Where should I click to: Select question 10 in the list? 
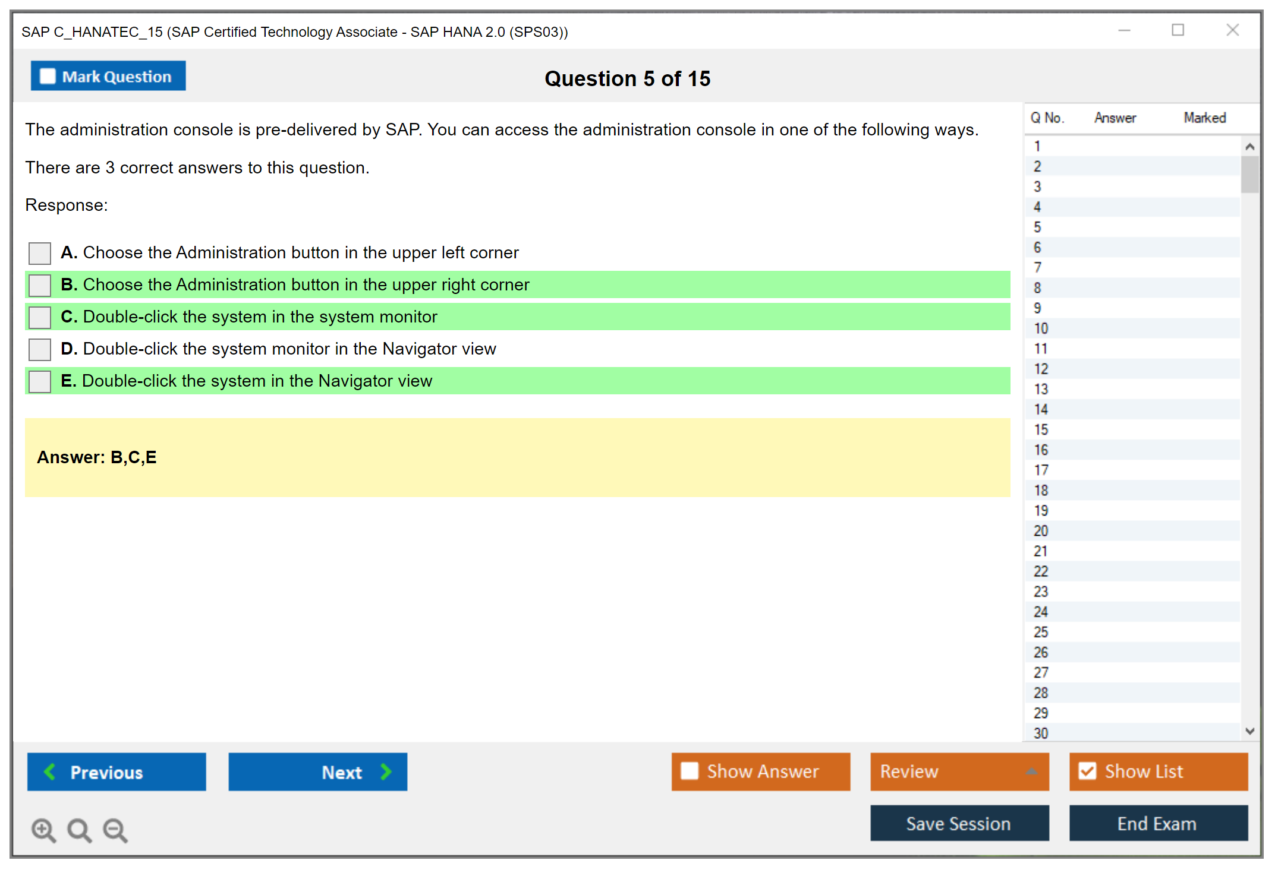pos(1041,328)
